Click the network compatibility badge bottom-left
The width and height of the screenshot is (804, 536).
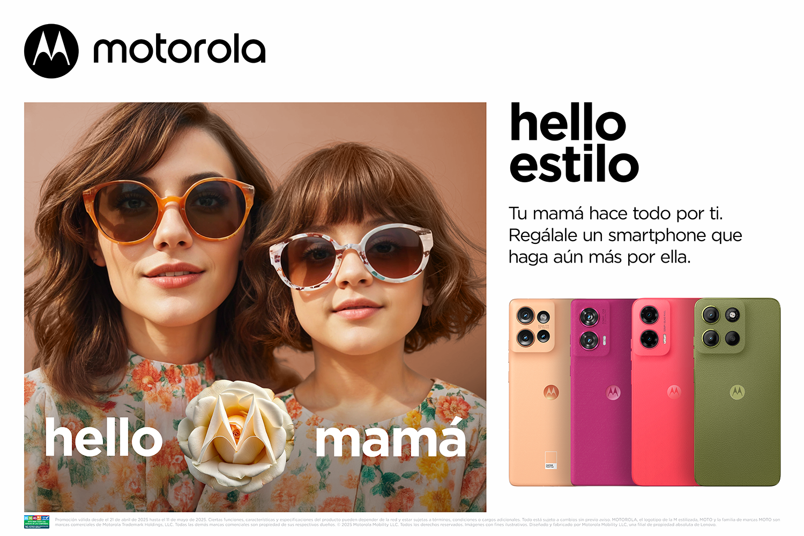pos(37,522)
